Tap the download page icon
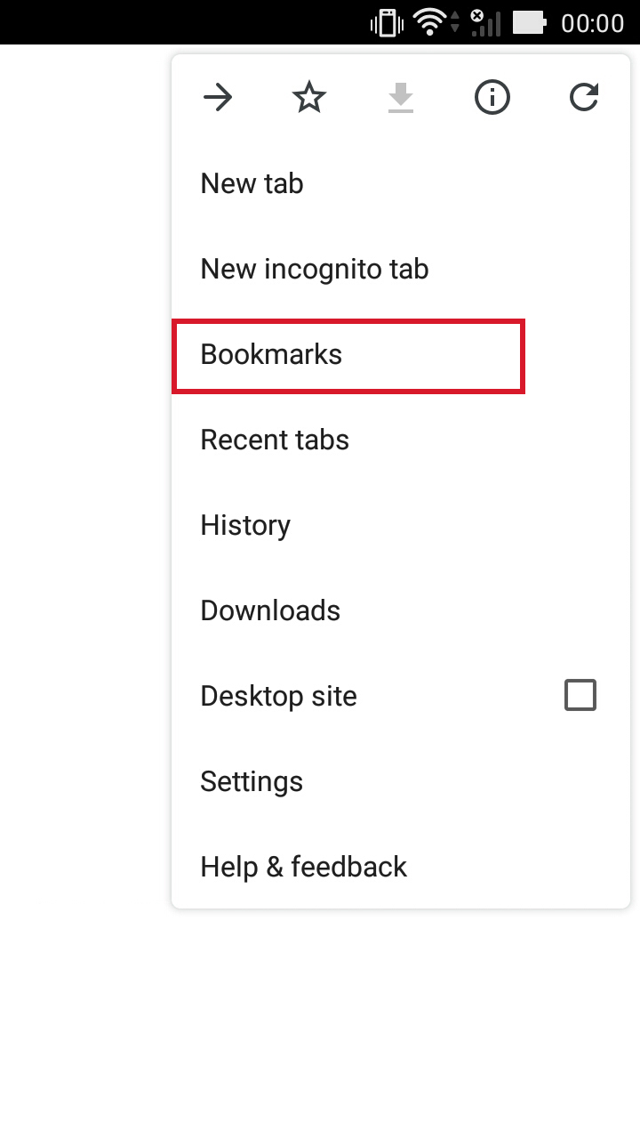This screenshot has width=640, height=1139. 401,98
